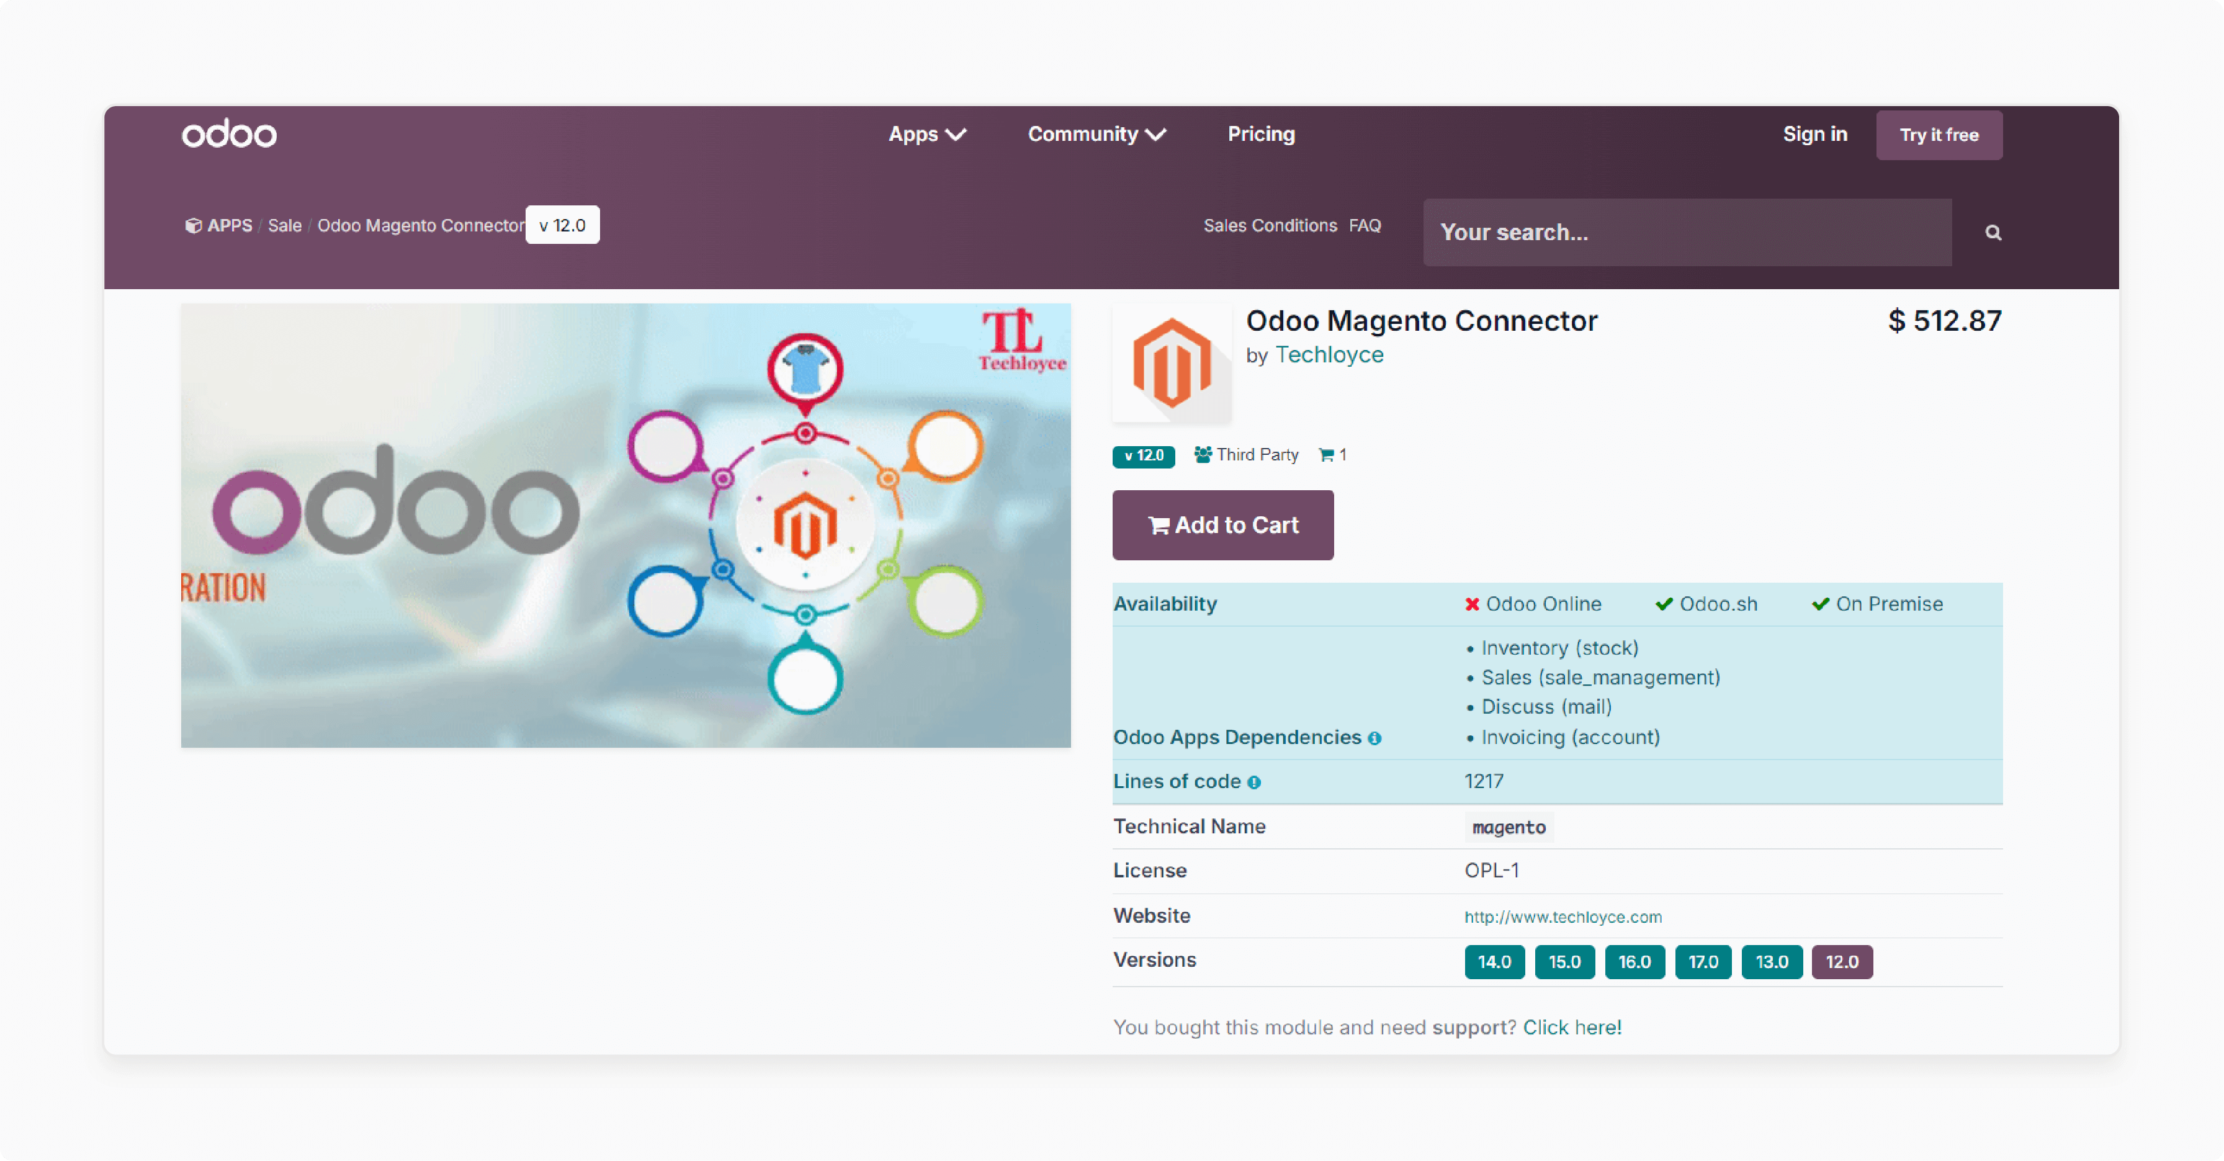Switch to version 17.0
Image resolution: width=2224 pixels, height=1161 pixels.
(x=1703, y=962)
